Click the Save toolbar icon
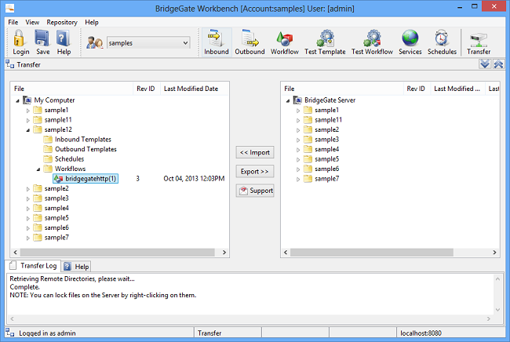The image size is (510, 342). coord(42,42)
